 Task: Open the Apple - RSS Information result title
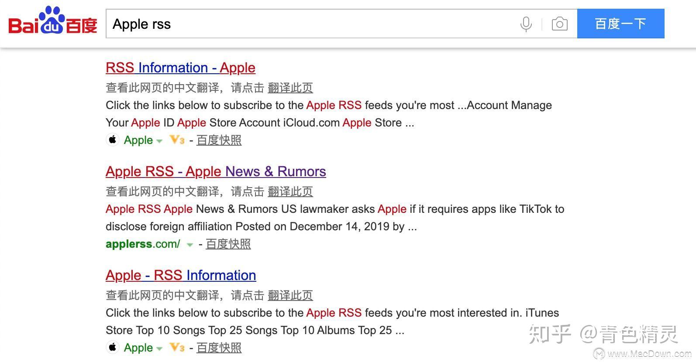(x=180, y=275)
